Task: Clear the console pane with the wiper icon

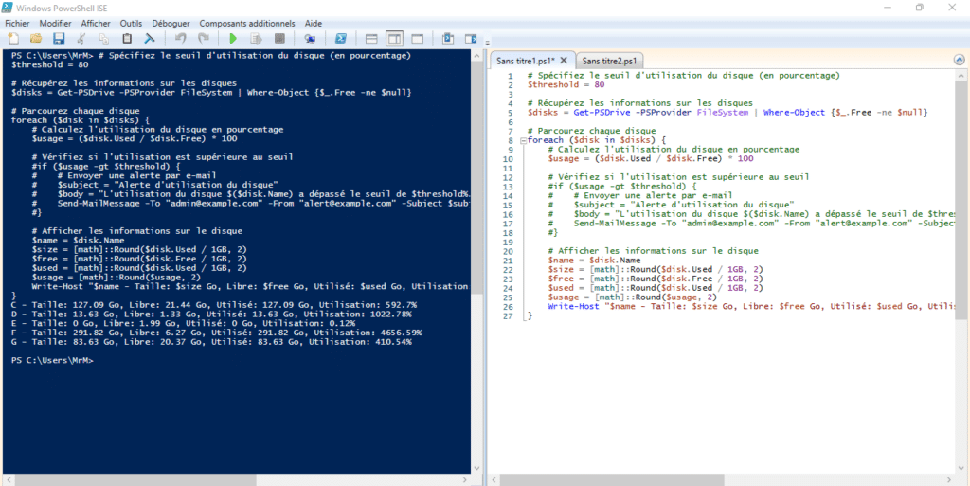Action: point(150,39)
